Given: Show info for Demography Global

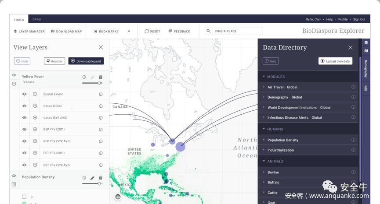Looking at the screenshot, I should pos(353,97).
